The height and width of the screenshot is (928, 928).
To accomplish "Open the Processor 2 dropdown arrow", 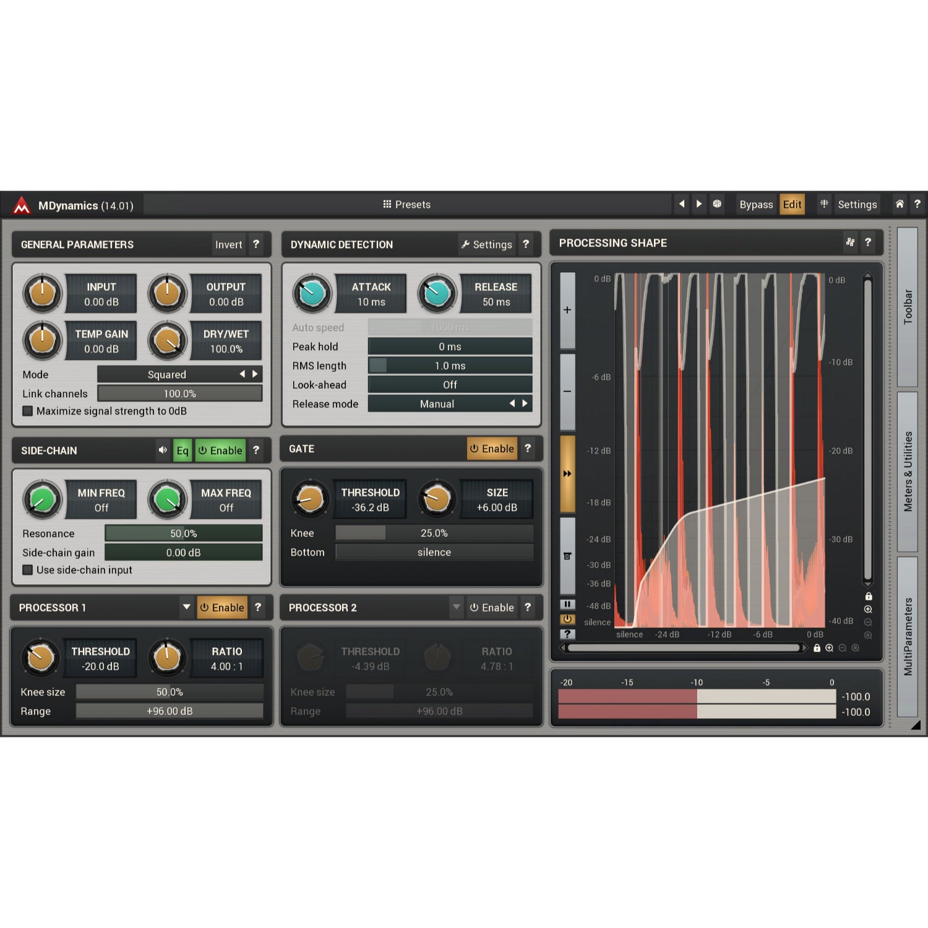I will point(457,608).
